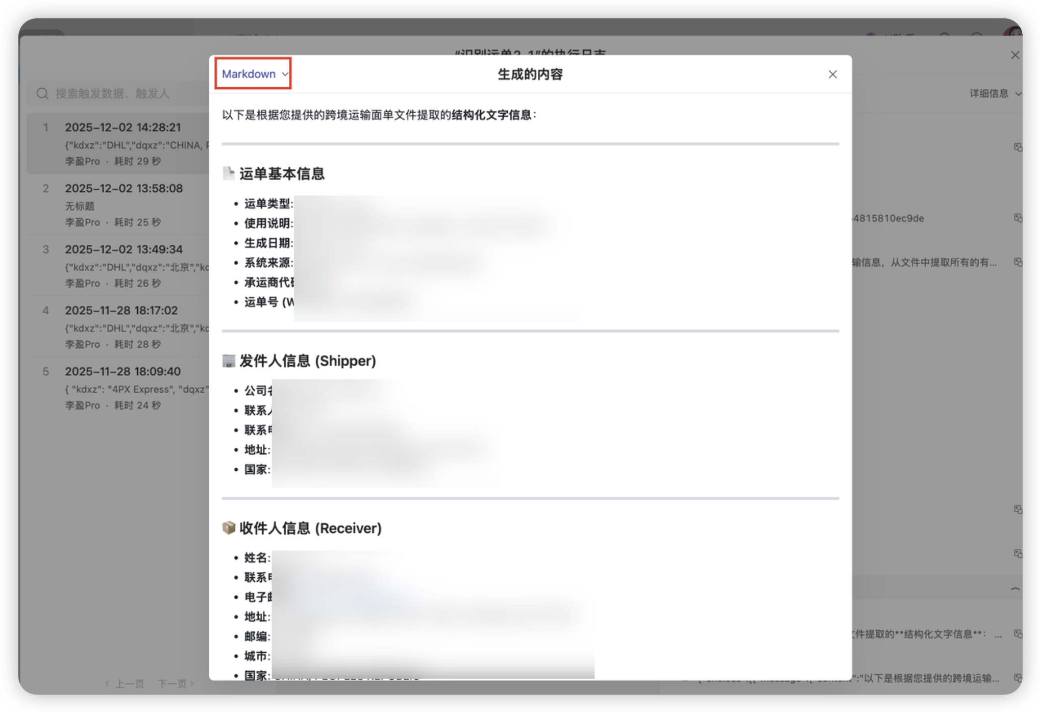This screenshot has height=713, width=1041.
Task: Close the 生成的内容 dialog
Action: click(832, 74)
